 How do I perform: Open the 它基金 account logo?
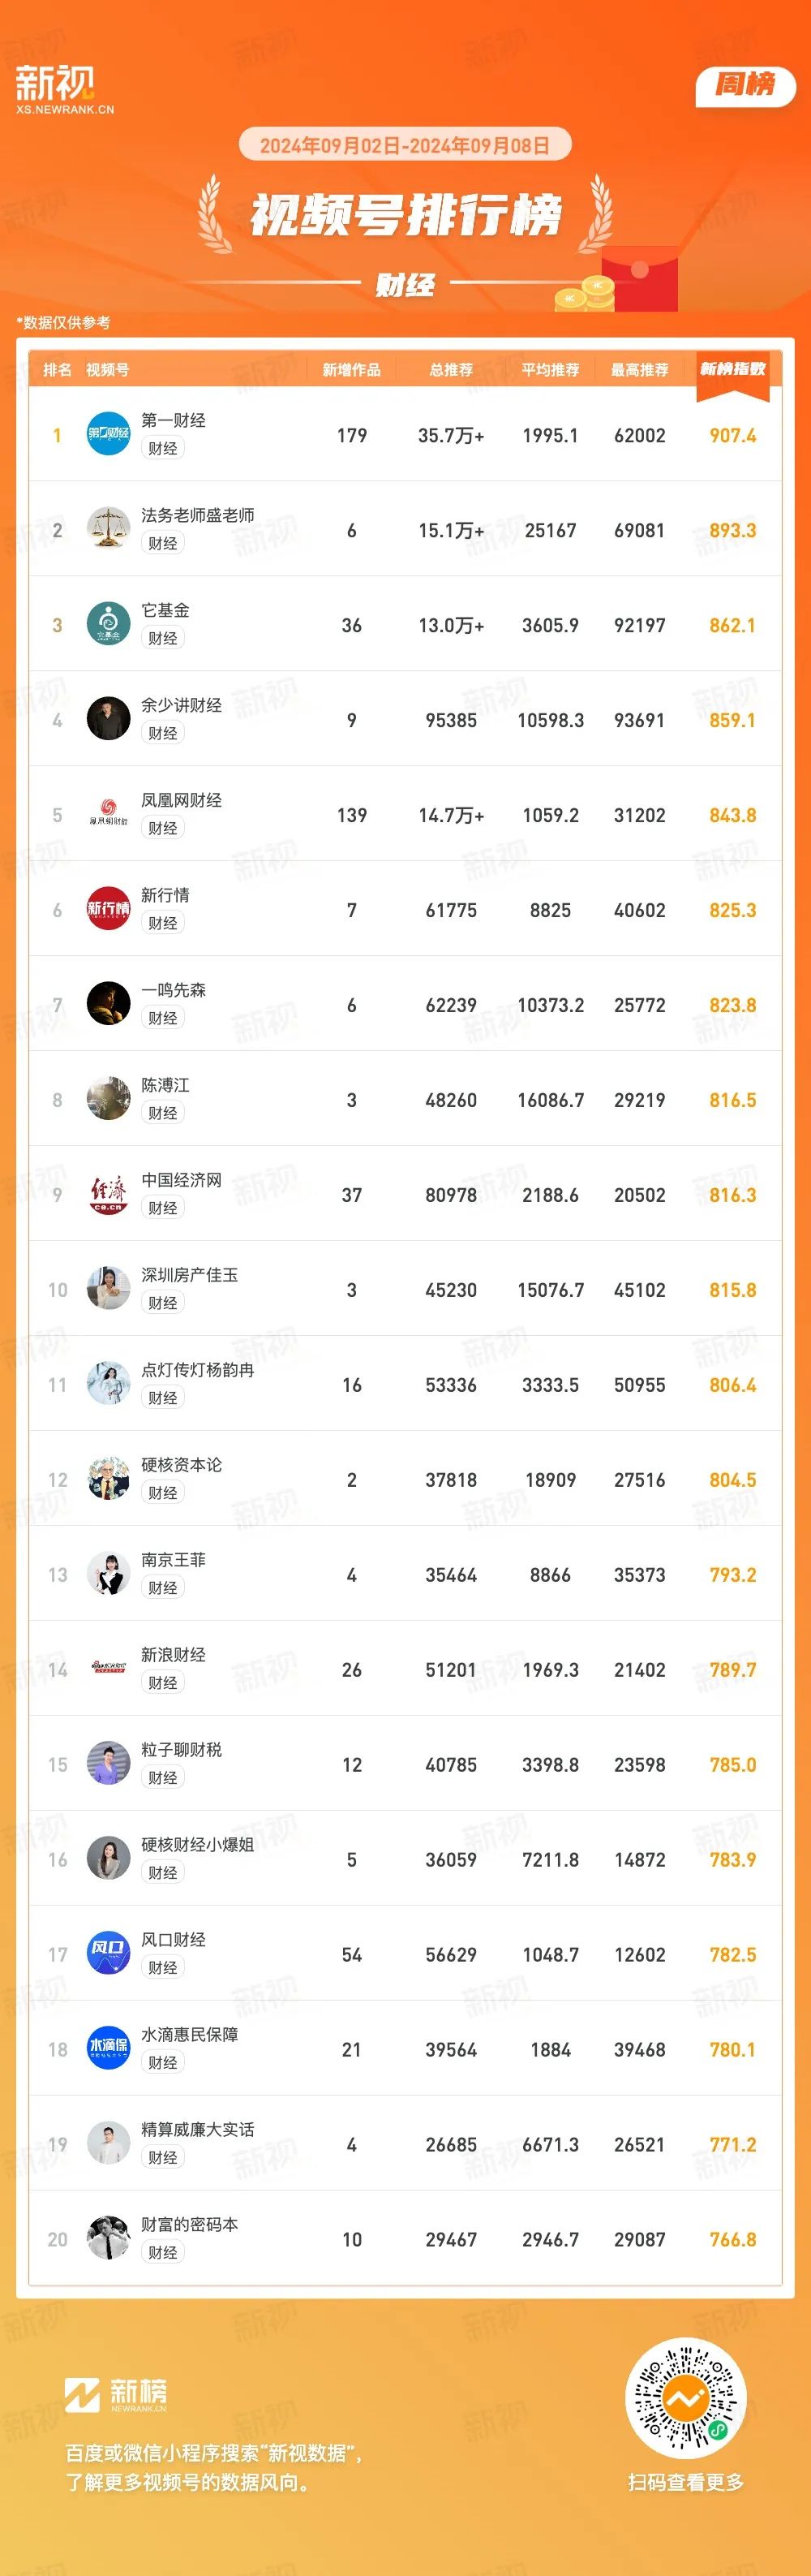click(x=108, y=624)
